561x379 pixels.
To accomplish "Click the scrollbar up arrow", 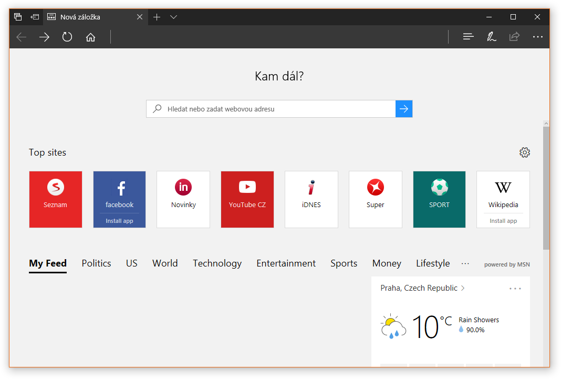I will click(546, 124).
